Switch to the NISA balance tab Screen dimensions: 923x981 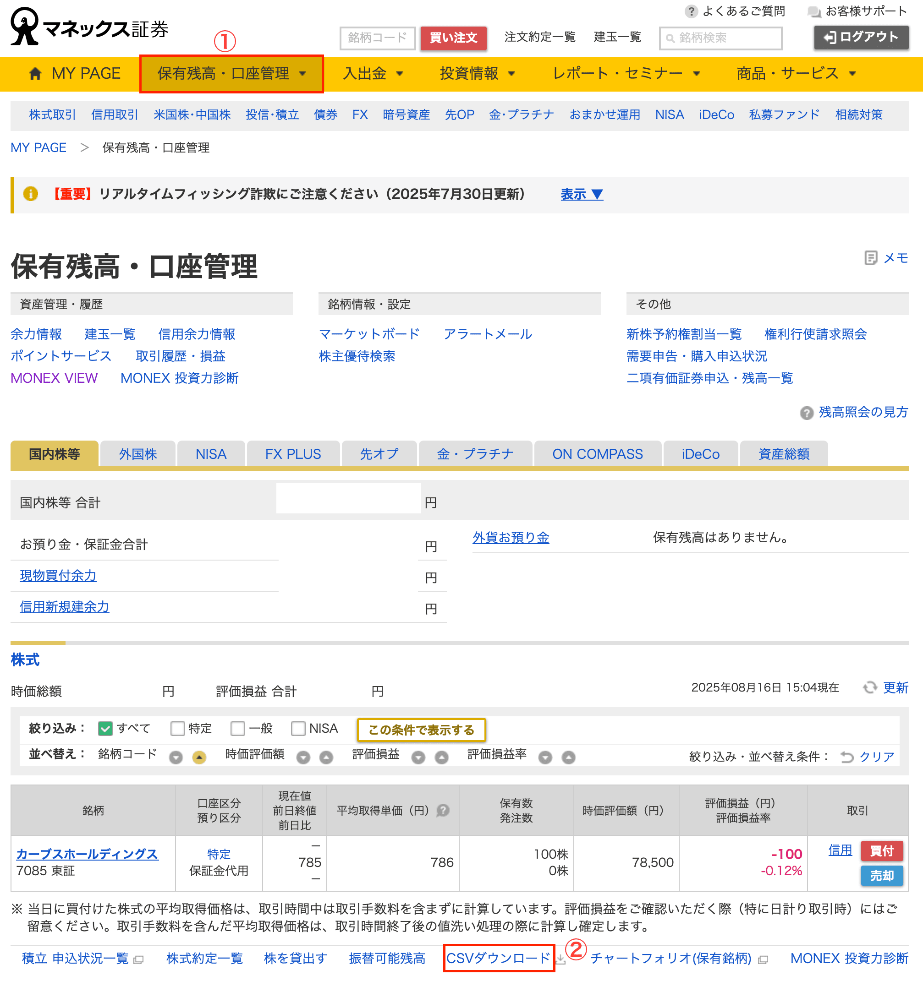click(211, 454)
